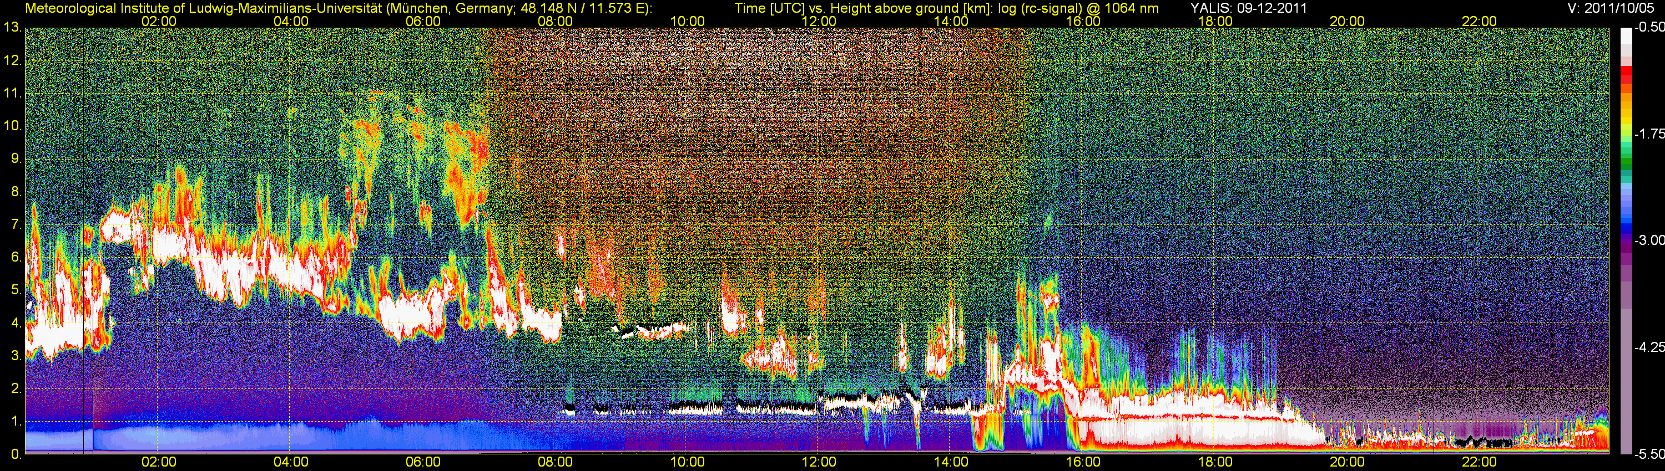Viewport: 1665px width, 471px height.
Task: Click the '13.' height axis label
Action: click(x=12, y=28)
